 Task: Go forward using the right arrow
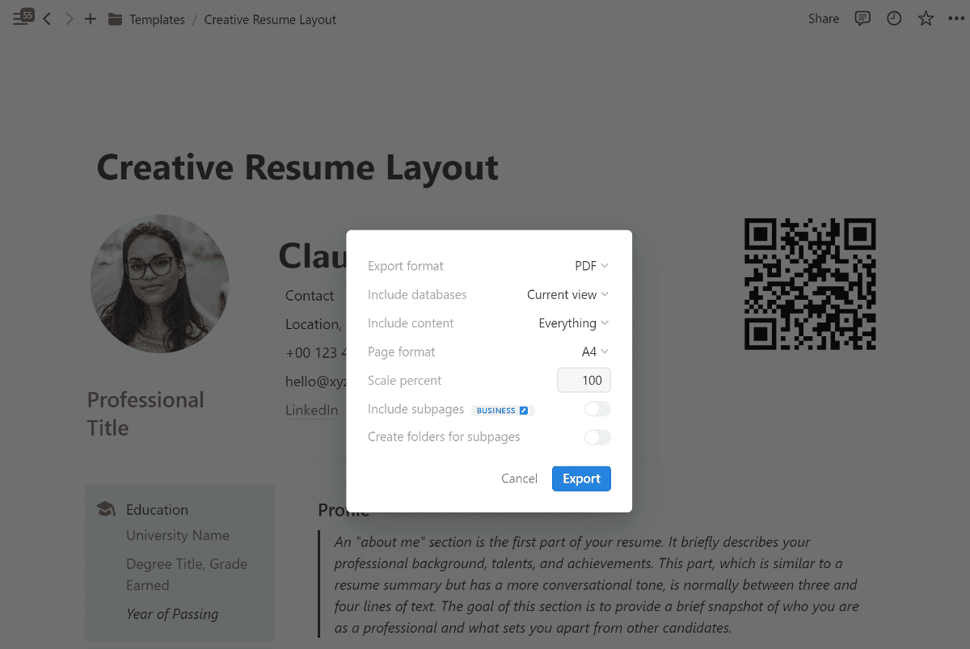(70, 19)
